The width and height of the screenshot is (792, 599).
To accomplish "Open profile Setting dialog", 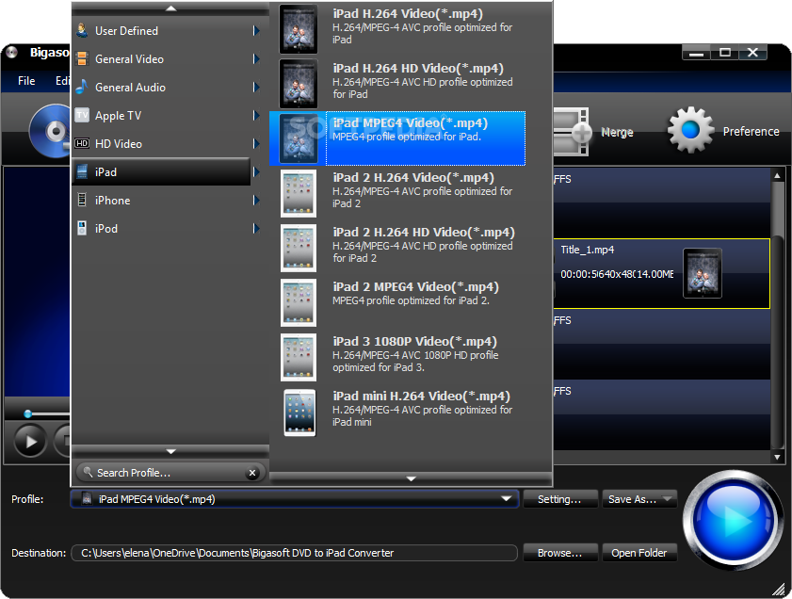I will coord(560,499).
